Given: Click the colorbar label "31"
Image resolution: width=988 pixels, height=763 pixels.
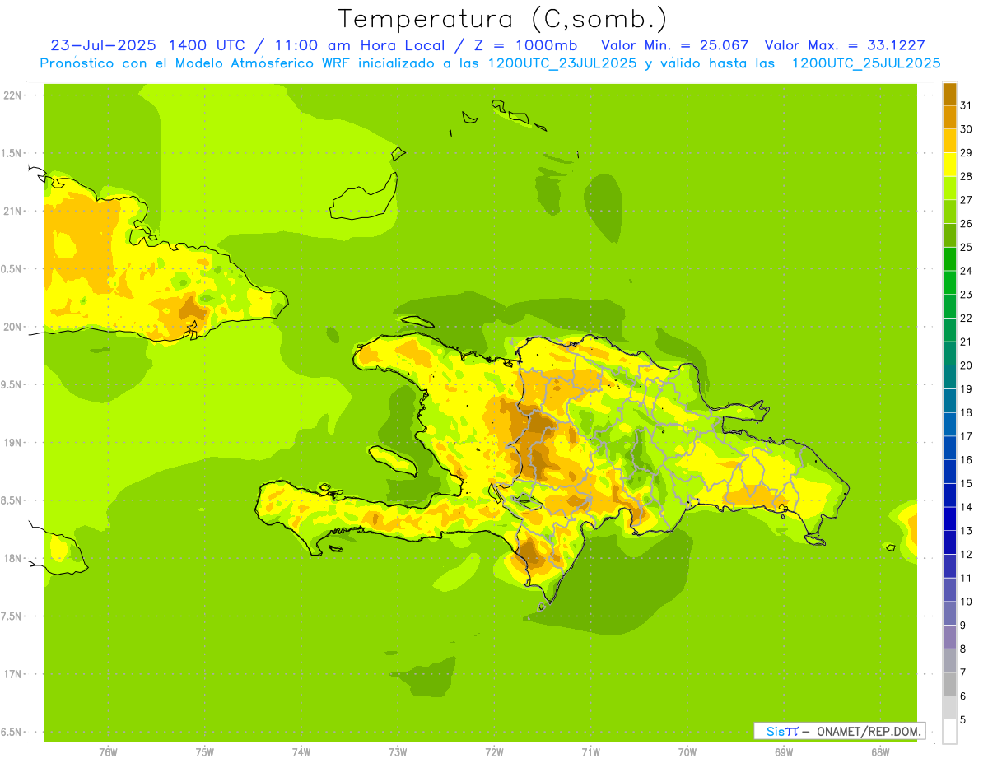Looking at the screenshot, I should [967, 105].
